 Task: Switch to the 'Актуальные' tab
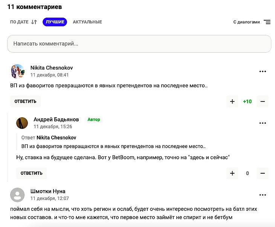[87, 22]
